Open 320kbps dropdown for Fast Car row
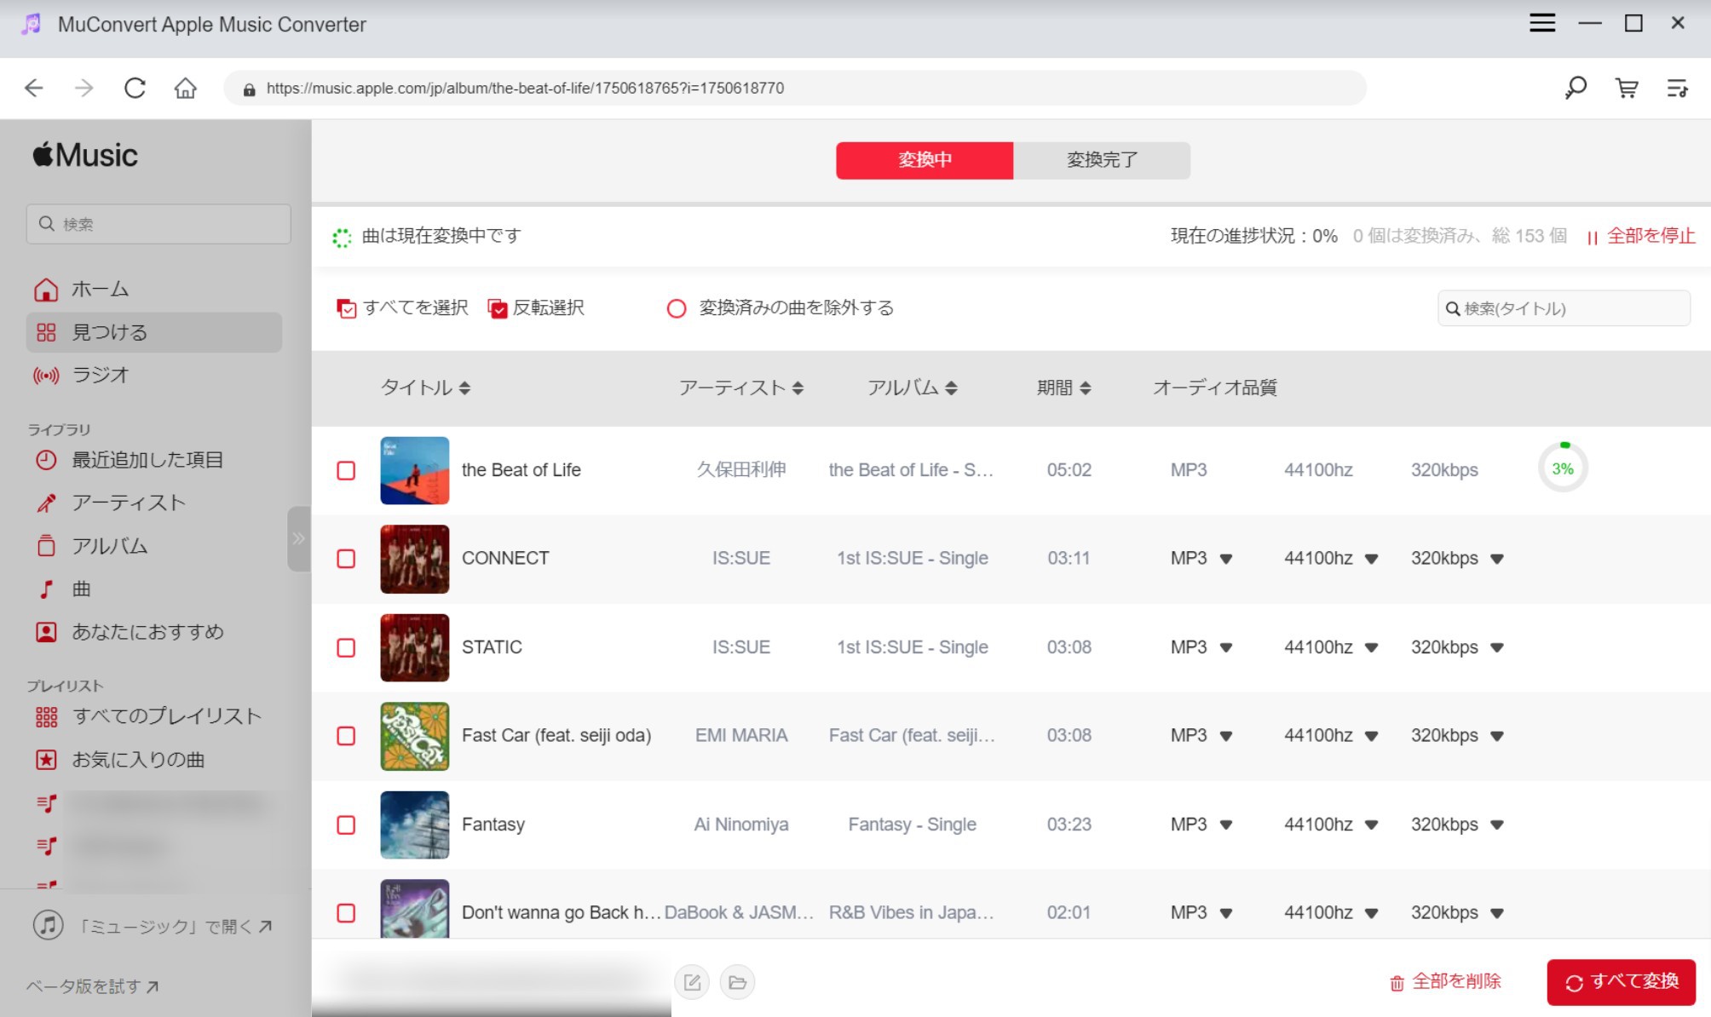 1496,736
